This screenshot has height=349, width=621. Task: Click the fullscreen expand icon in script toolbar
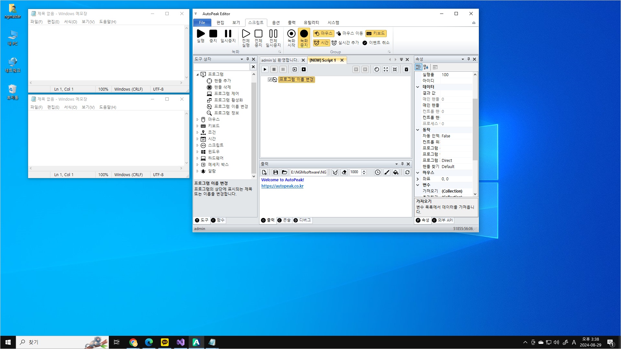pos(386,69)
